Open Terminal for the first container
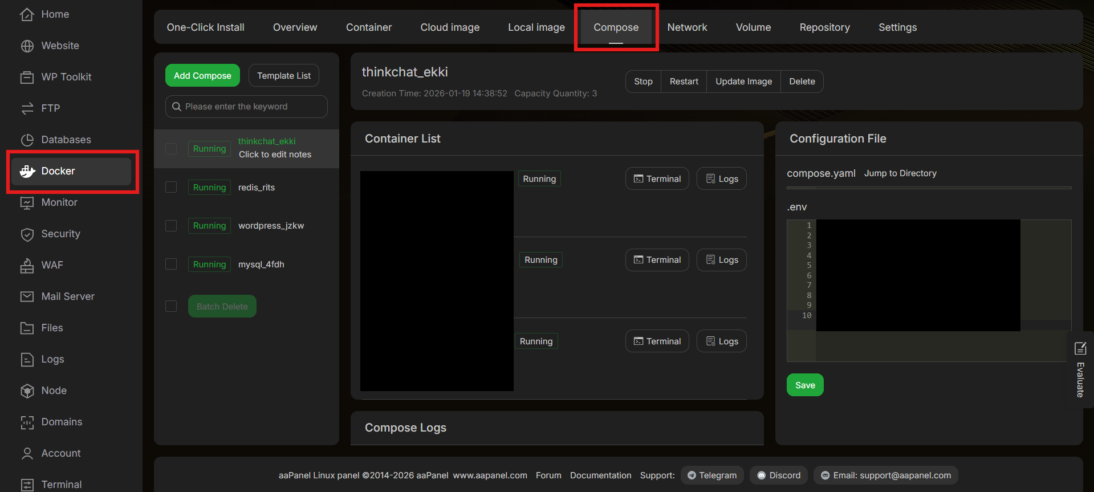This screenshot has height=492, width=1094. click(x=657, y=178)
